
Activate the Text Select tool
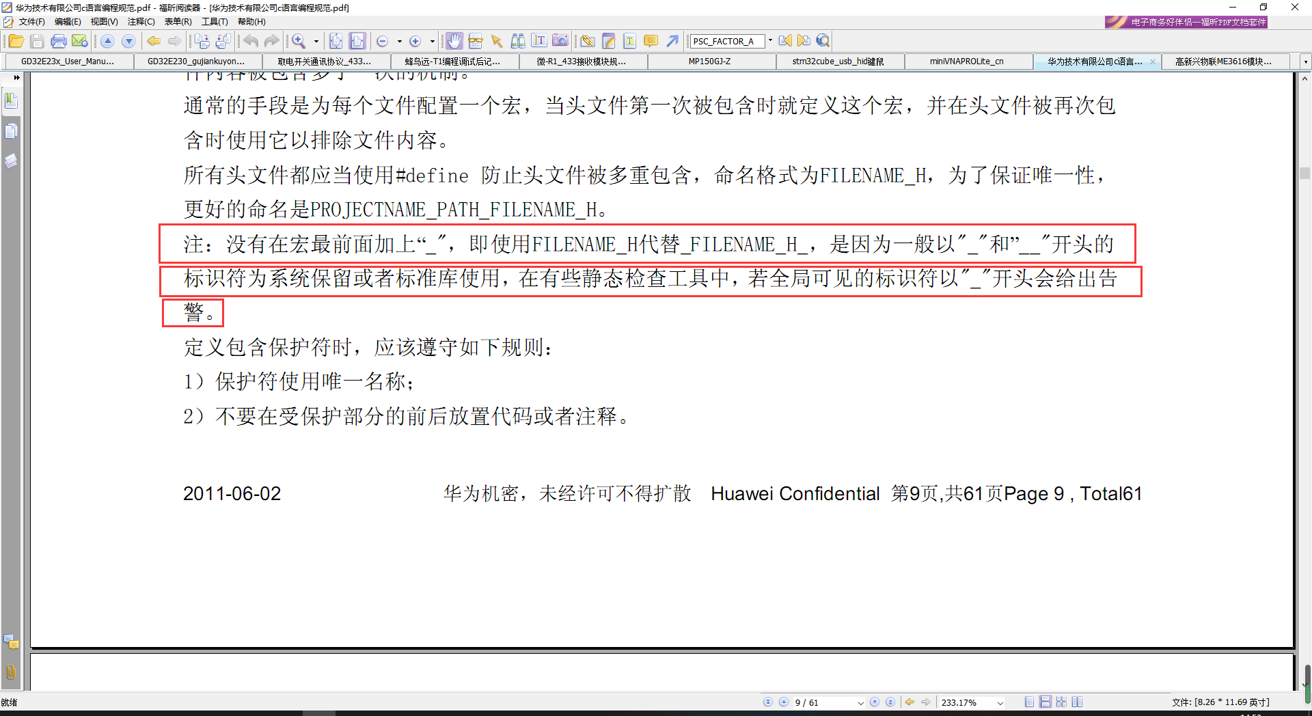540,41
